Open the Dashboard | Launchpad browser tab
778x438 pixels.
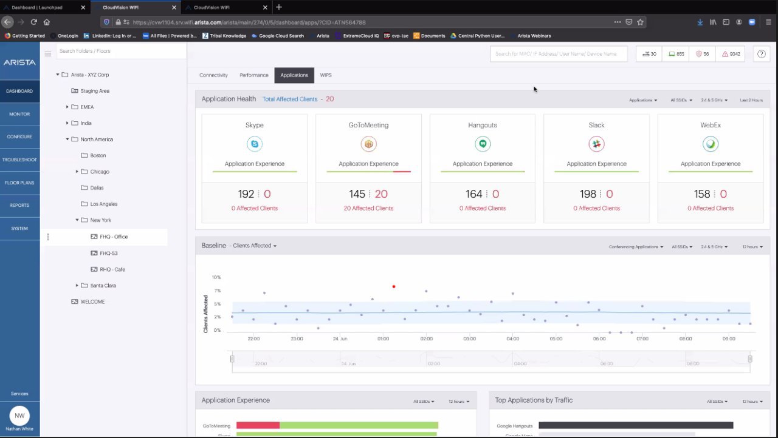(x=45, y=7)
